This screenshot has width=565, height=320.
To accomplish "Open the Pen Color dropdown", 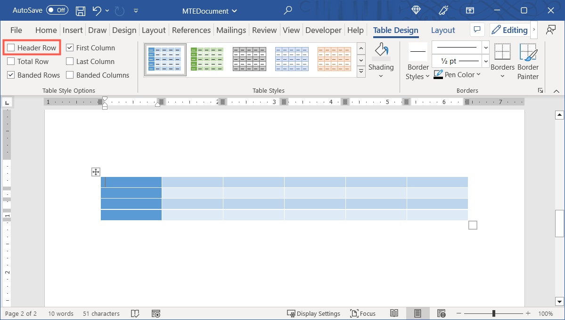I will point(457,74).
